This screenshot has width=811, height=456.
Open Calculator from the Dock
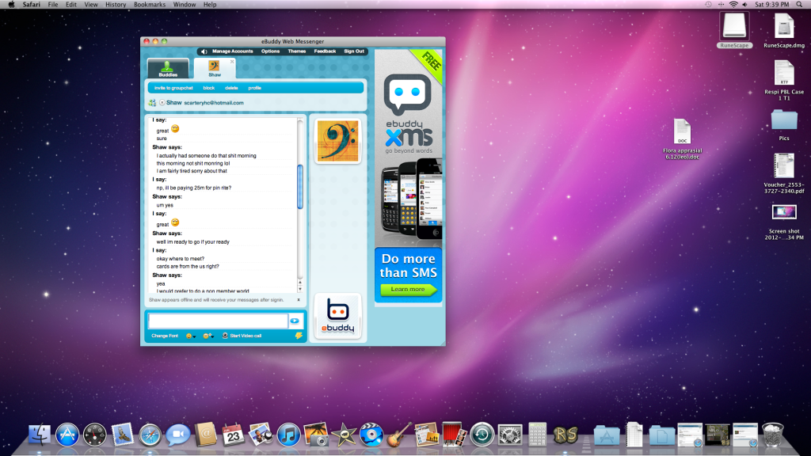pos(538,435)
